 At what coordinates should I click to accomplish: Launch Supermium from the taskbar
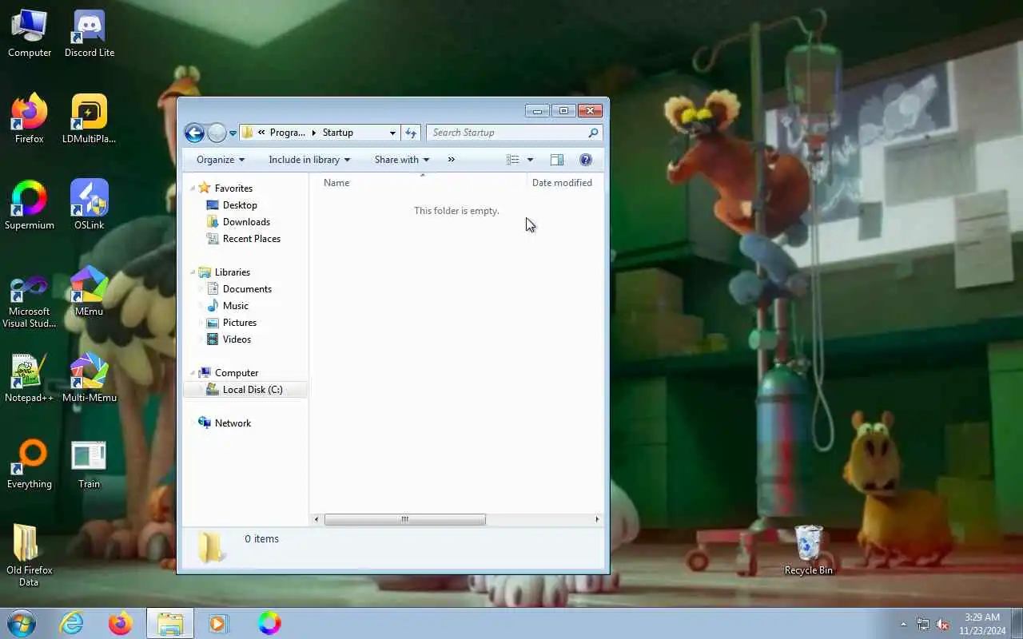click(x=269, y=623)
